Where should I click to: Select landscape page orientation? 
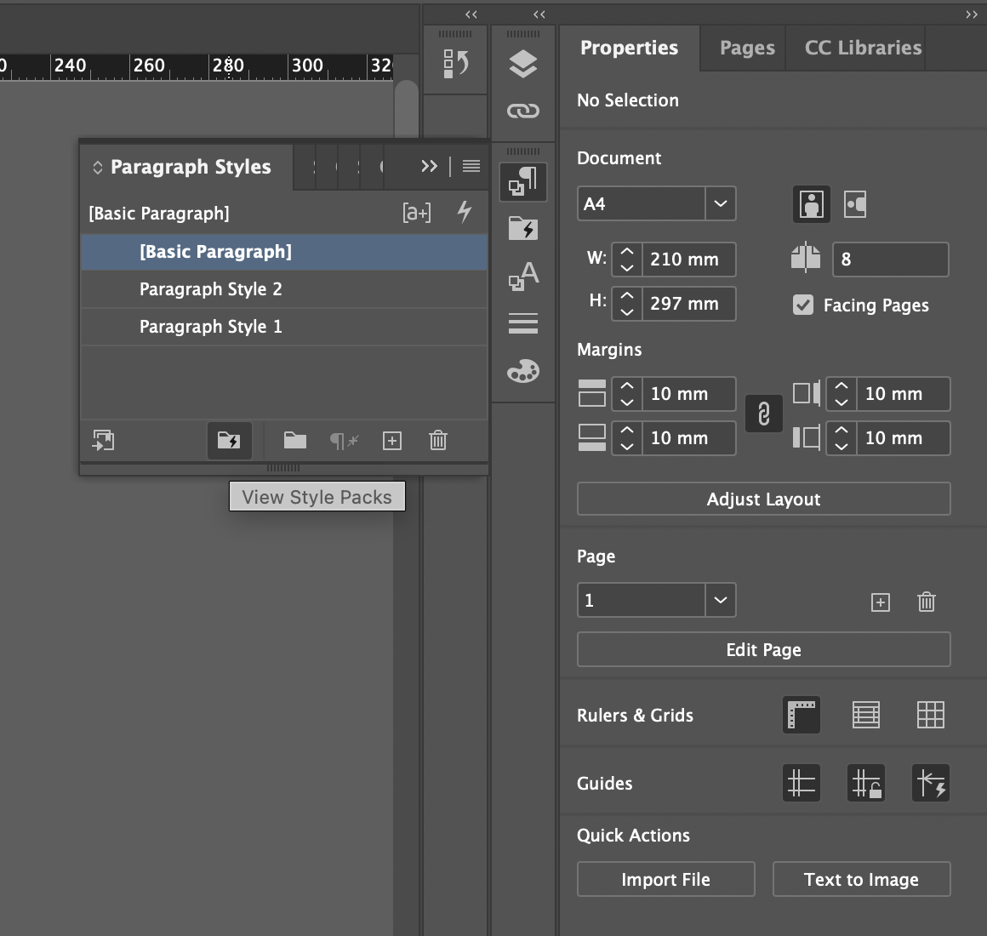coord(855,204)
